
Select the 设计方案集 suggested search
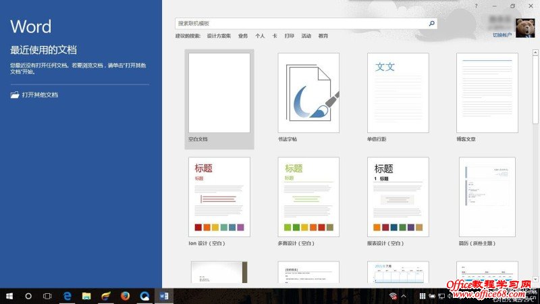[x=219, y=36]
